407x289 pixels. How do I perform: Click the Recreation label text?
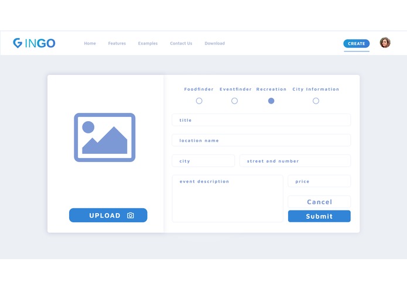click(271, 89)
